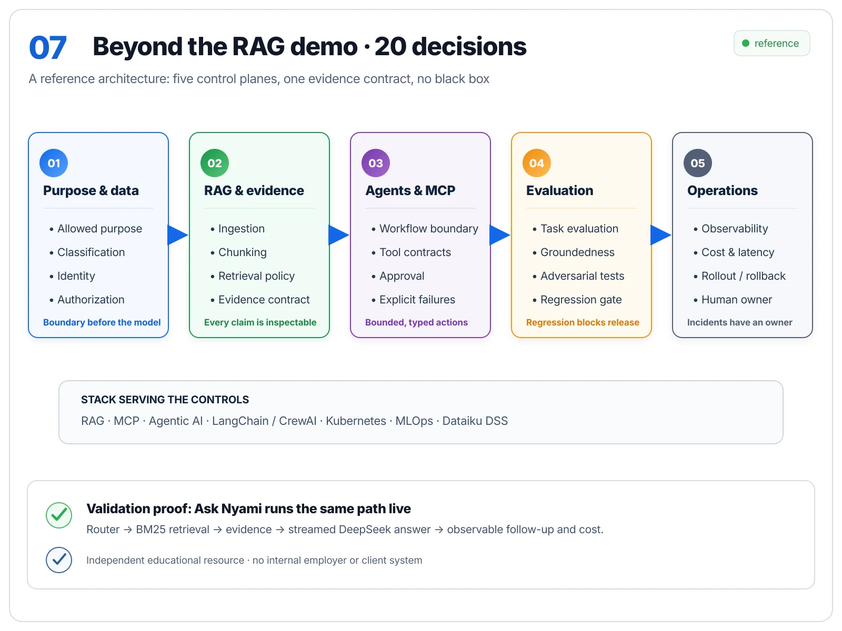Click the 'Rollout / rollback' bullet
842x631 pixels.
click(x=739, y=276)
